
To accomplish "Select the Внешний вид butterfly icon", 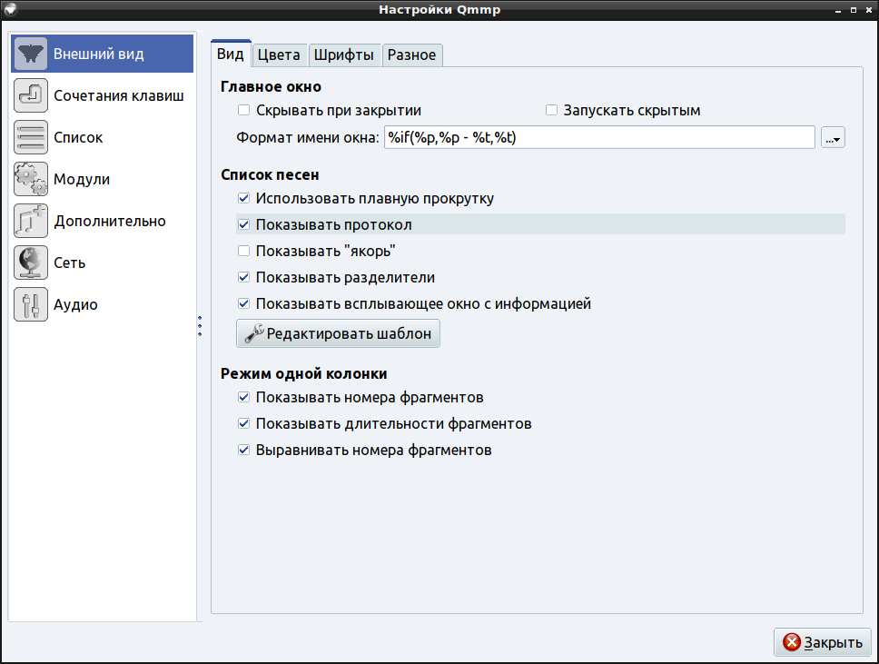I will tap(31, 55).
